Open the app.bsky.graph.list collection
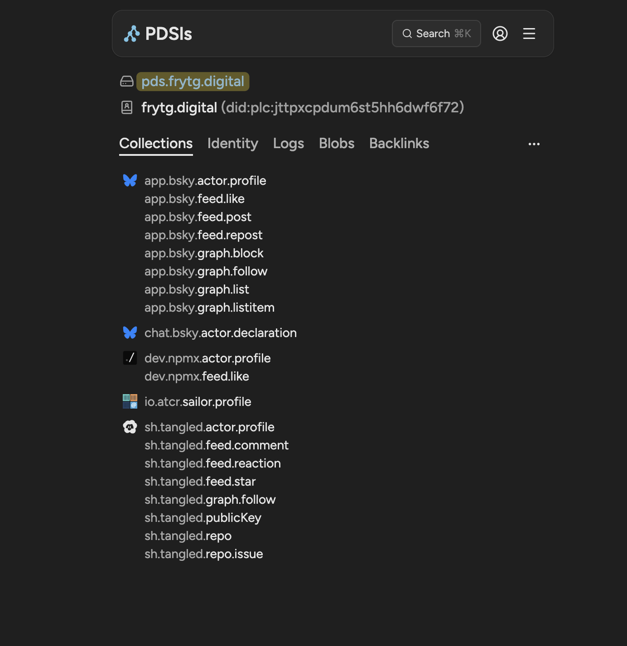This screenshot has height=646, width=627. click(x=197, y=289)
